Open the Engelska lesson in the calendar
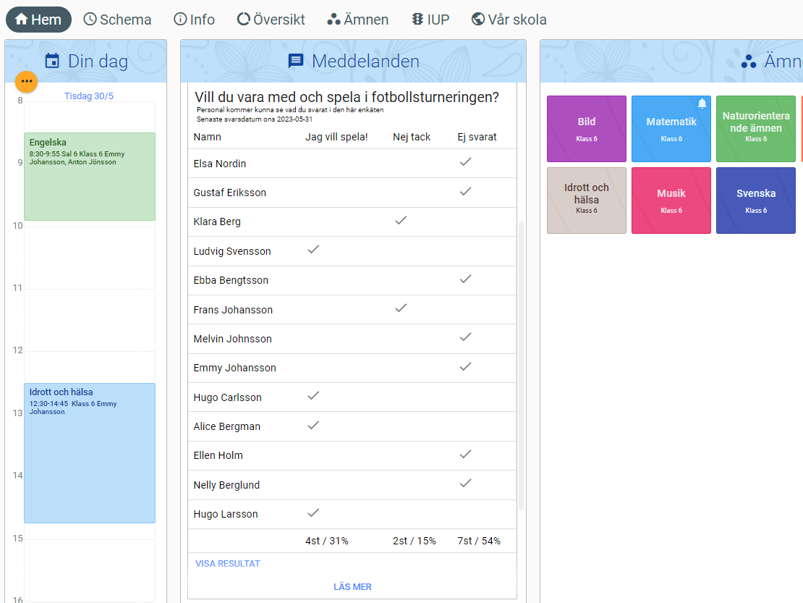 pos(90,177)
